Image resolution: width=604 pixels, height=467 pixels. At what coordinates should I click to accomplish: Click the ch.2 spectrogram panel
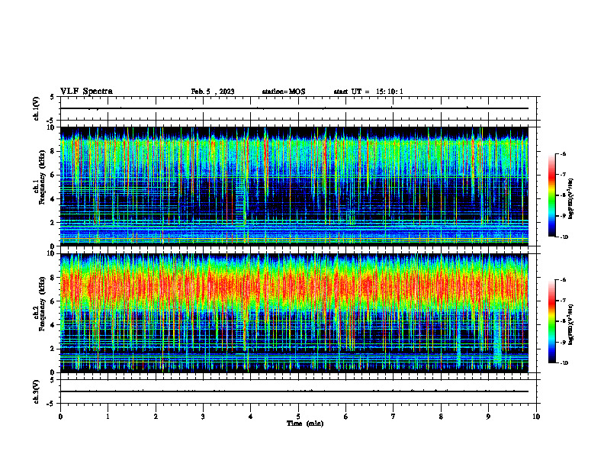(x=294, y=313)
